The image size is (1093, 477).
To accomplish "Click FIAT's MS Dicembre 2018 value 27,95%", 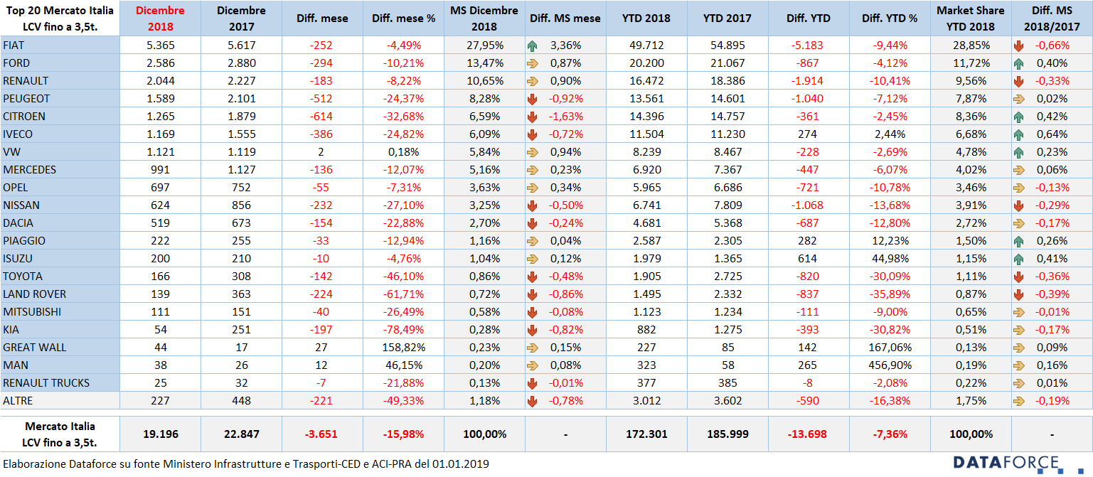I will coord(484,45).
